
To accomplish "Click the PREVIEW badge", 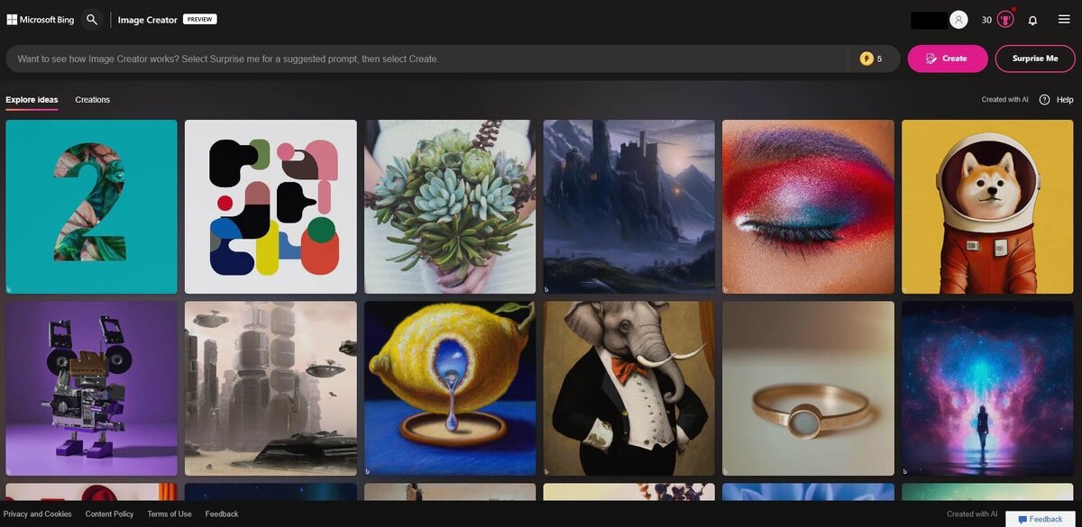I will 199,19.
